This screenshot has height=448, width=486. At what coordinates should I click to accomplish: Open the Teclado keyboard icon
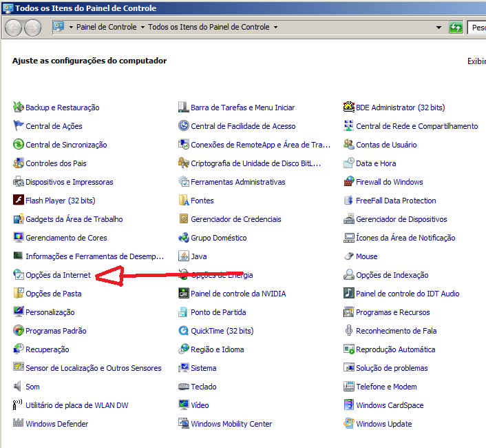click(x=184, y=387)
